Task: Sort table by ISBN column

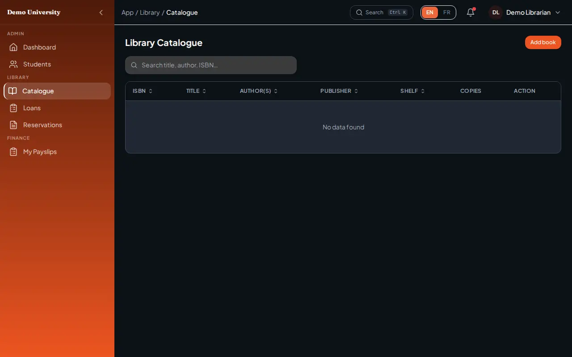Action: [143, 91]
